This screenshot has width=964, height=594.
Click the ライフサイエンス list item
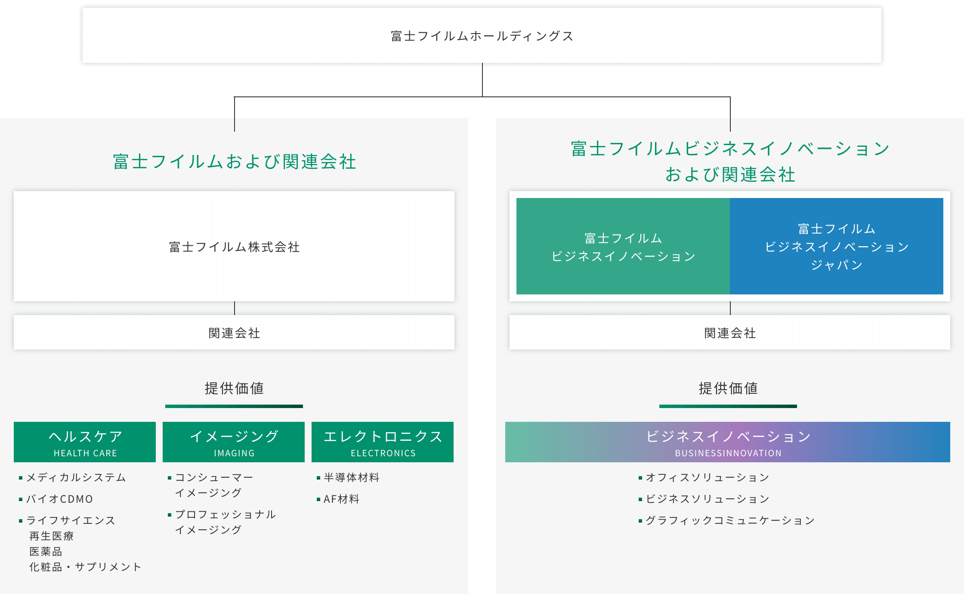[x=71, y=520]
